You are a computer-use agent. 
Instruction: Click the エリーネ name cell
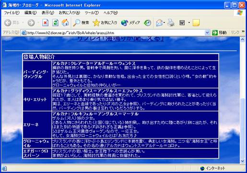[x=37, y=125]
